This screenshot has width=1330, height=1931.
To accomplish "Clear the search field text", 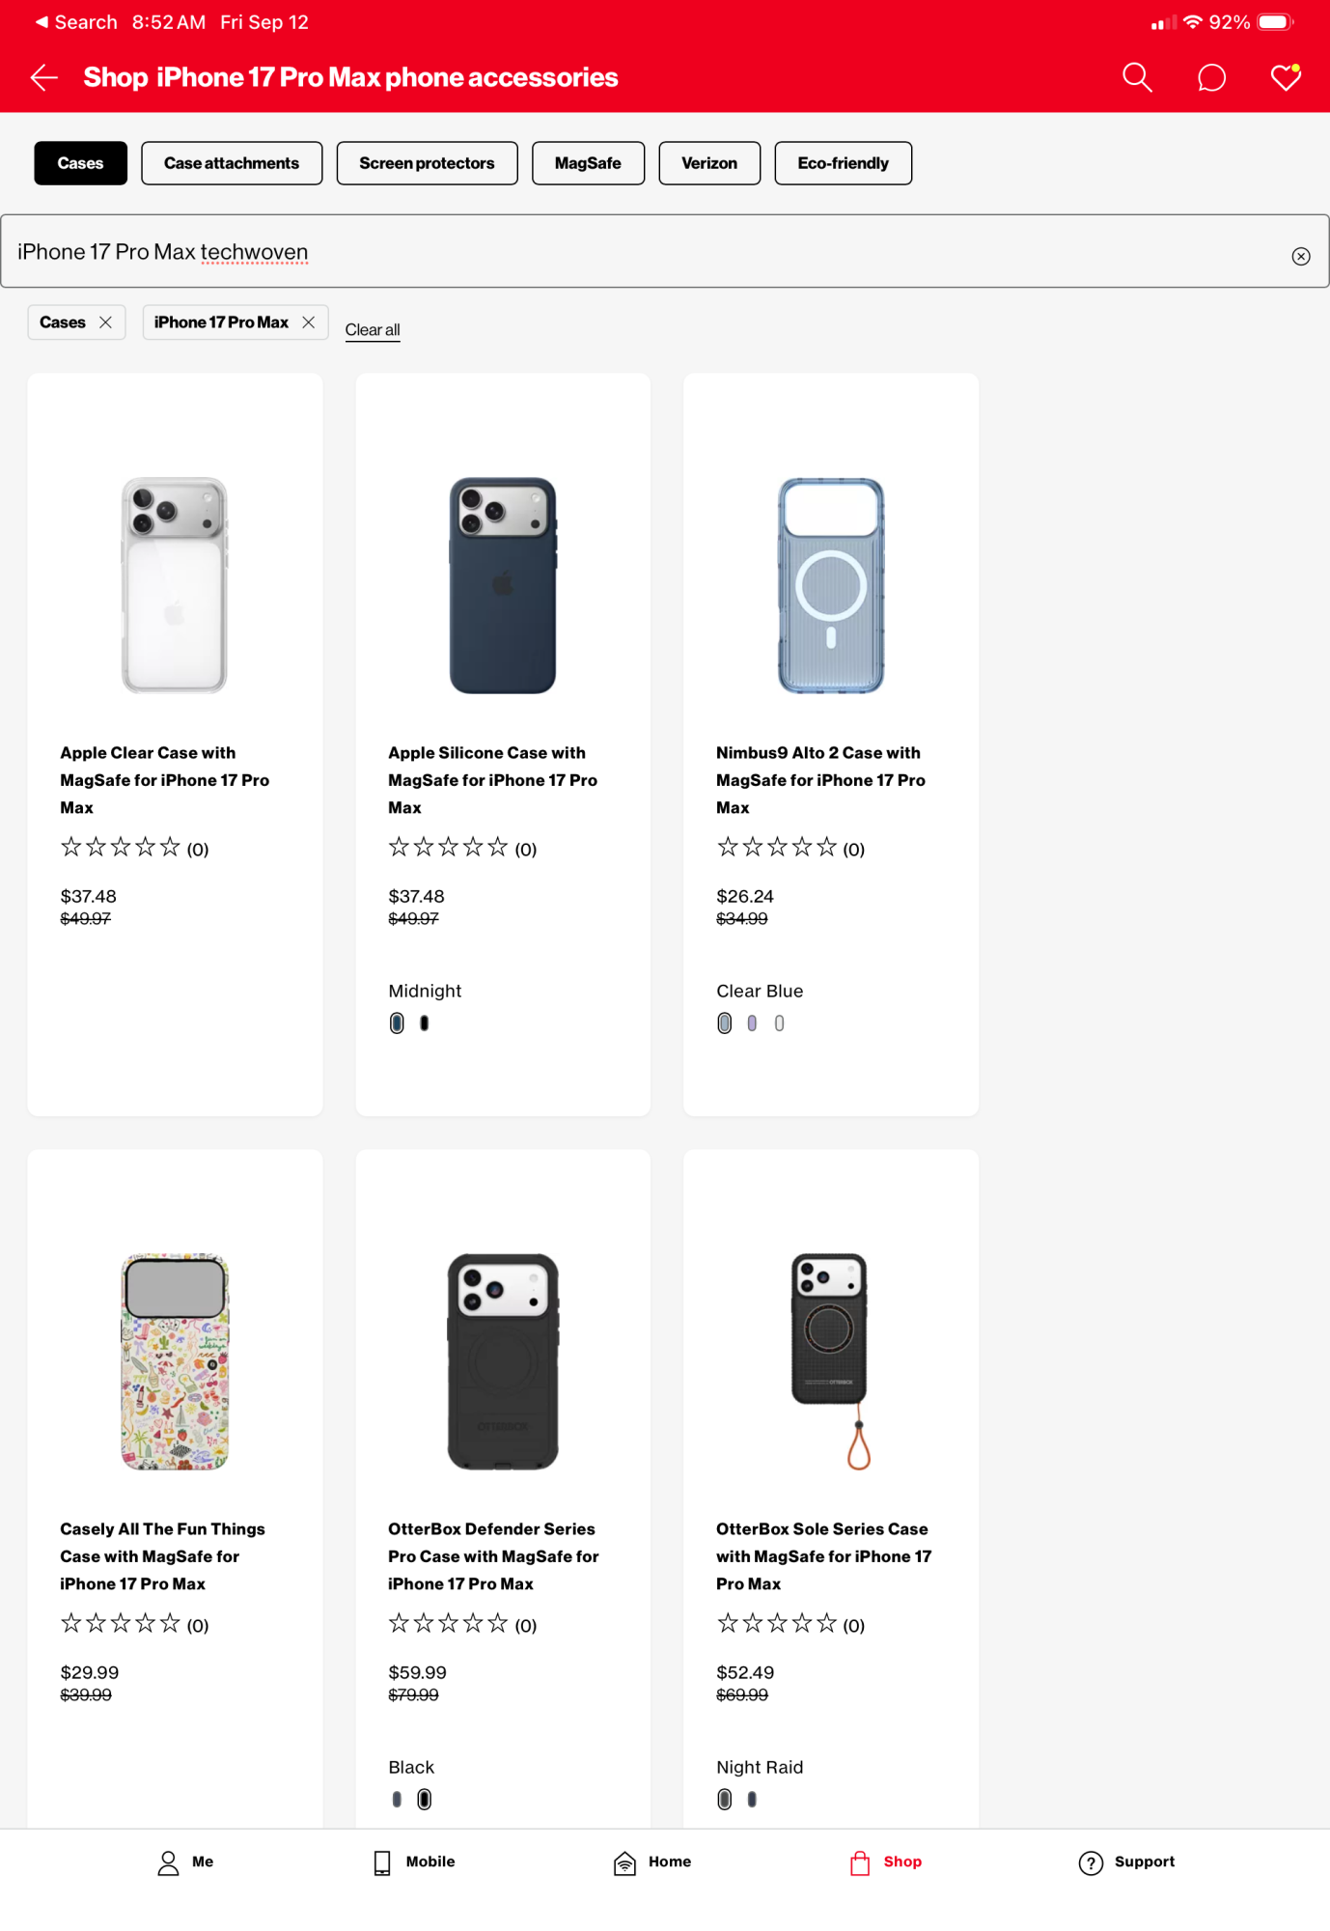I will (1300, 256).
